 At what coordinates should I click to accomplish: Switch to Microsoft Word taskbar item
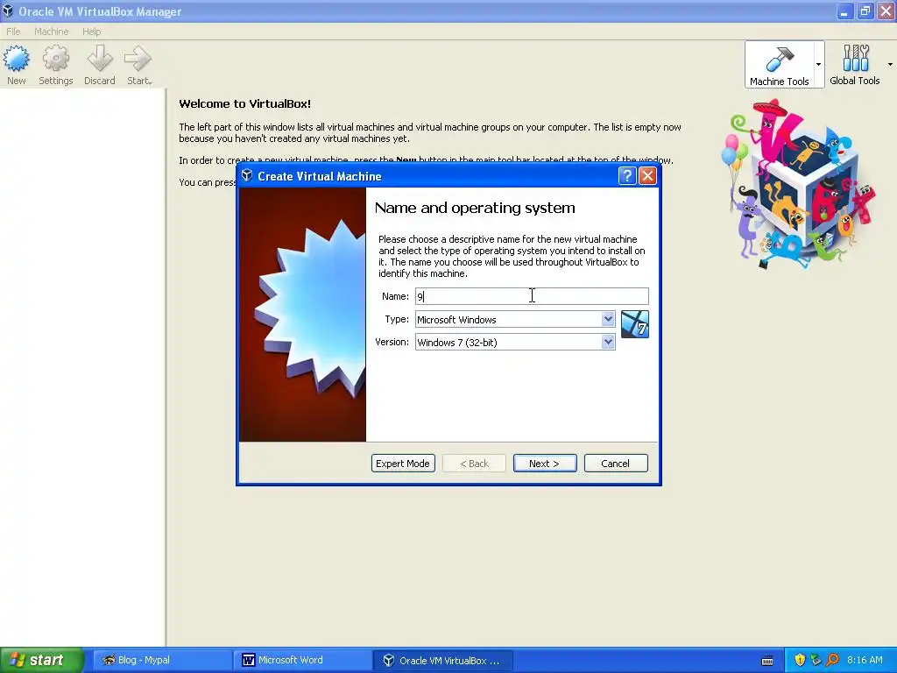(301, 661)
